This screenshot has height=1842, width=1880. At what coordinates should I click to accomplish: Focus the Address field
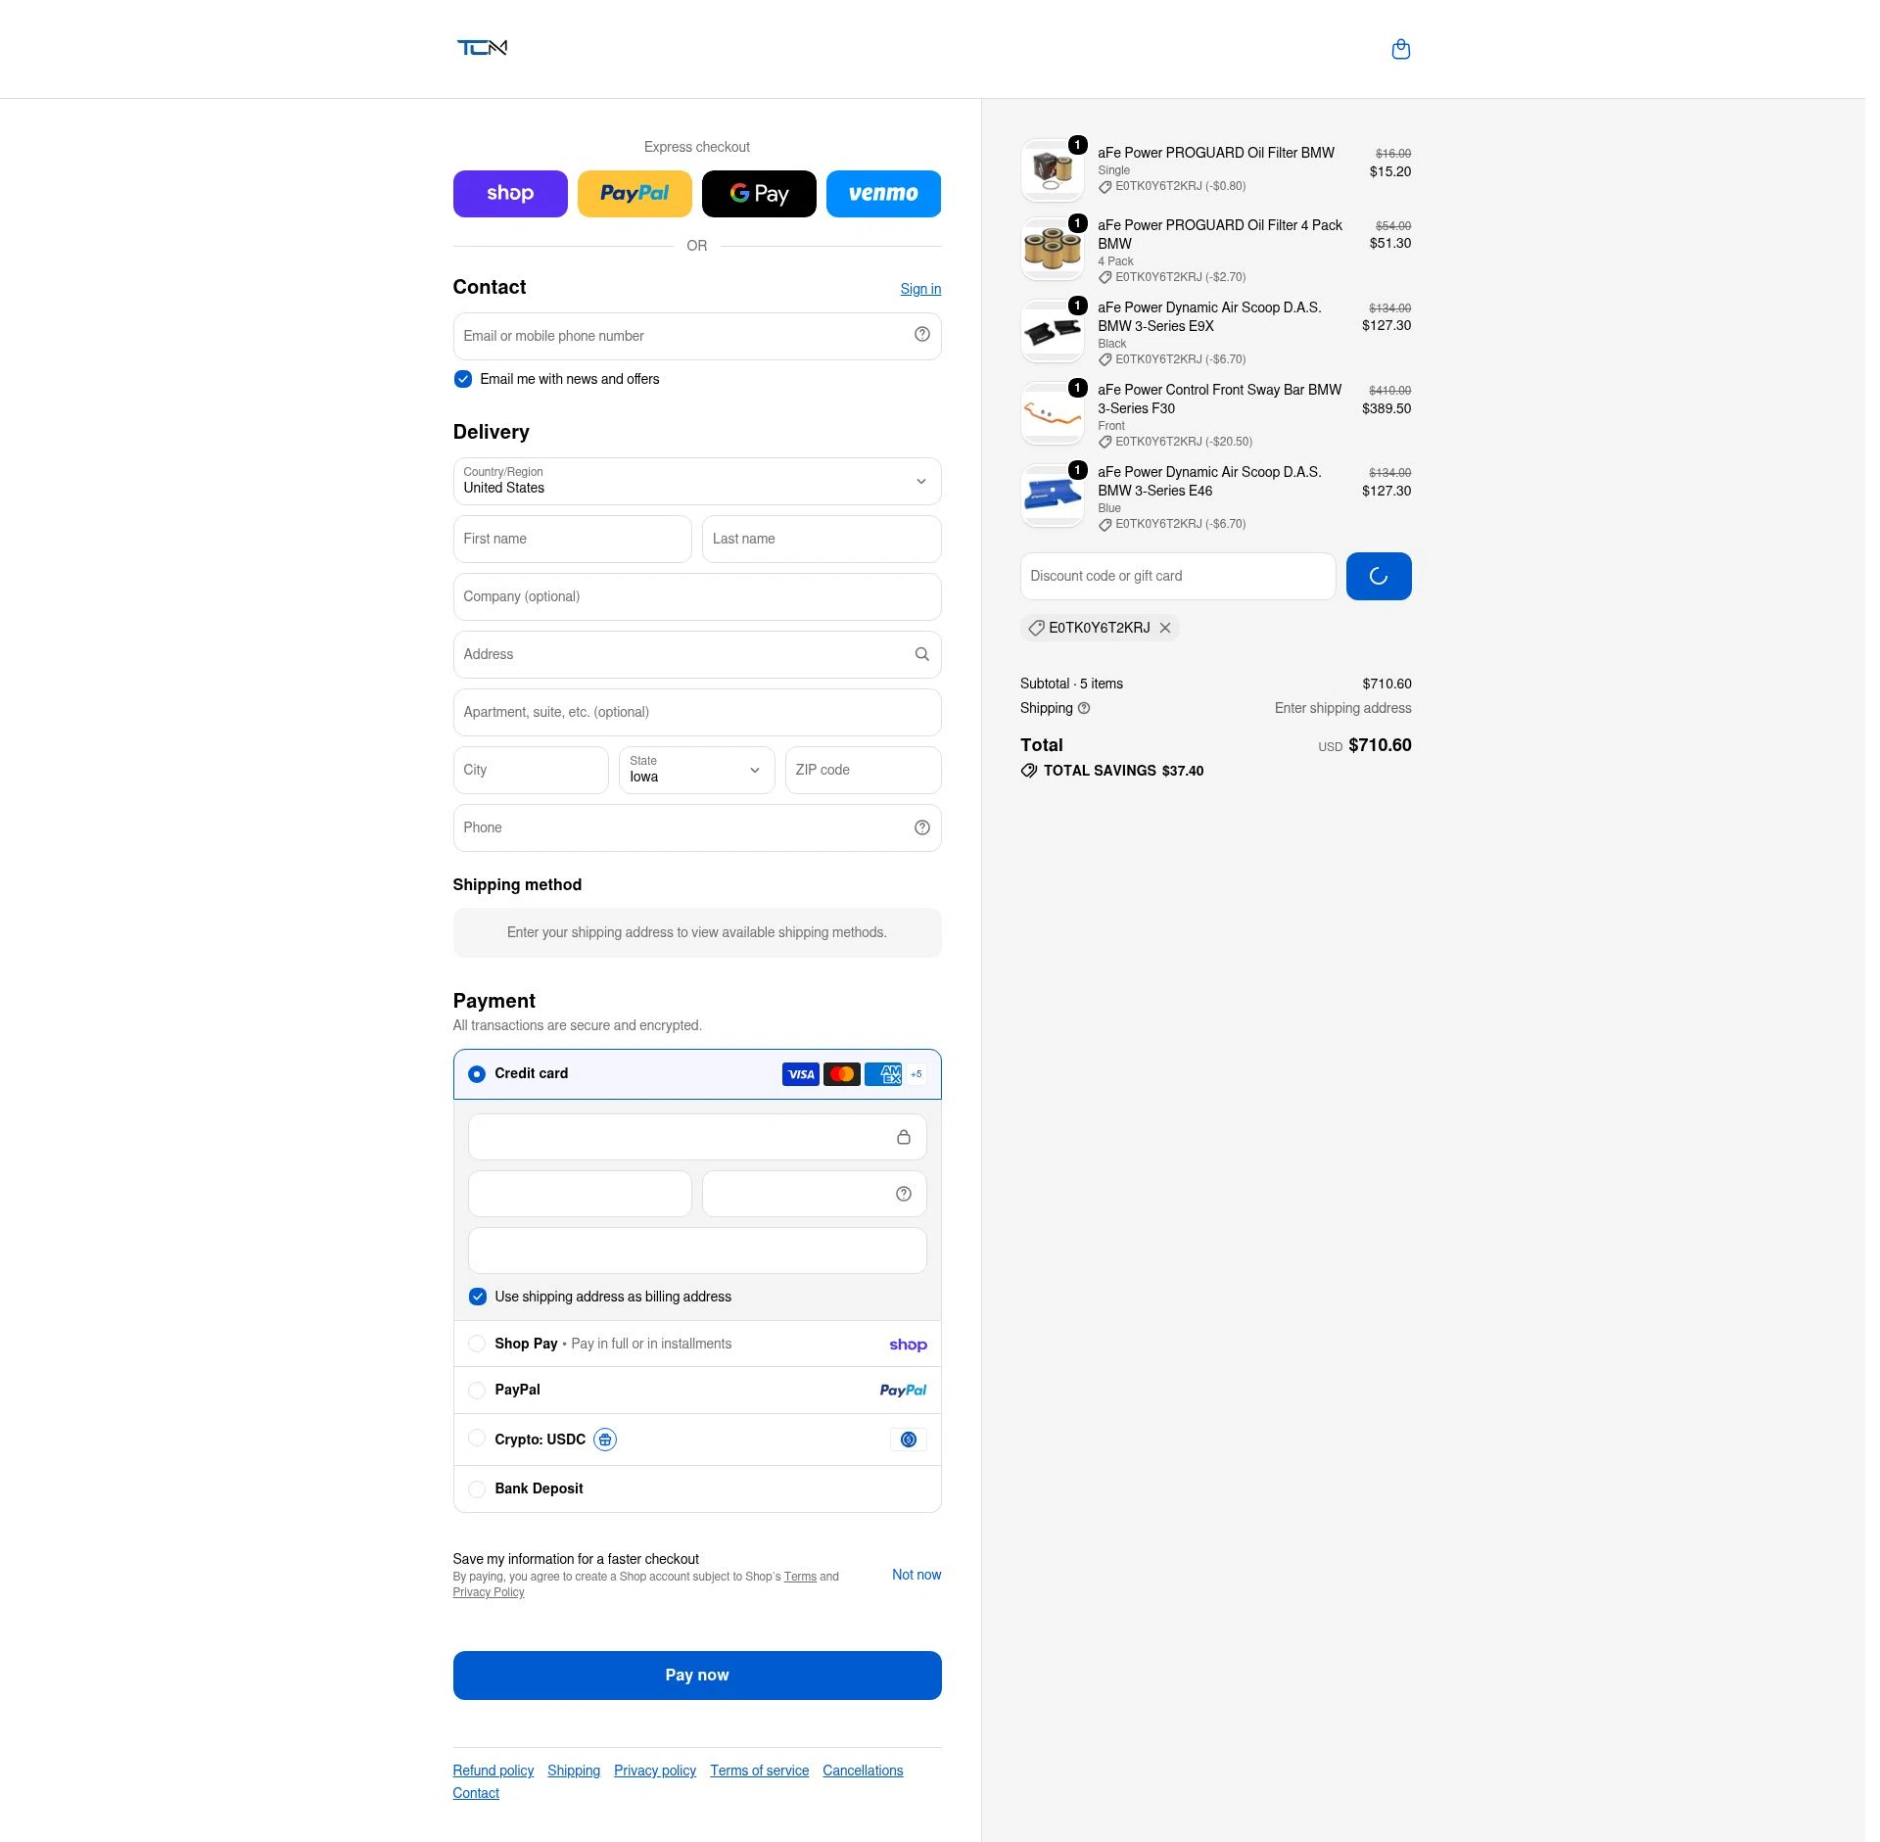point(697,655)
